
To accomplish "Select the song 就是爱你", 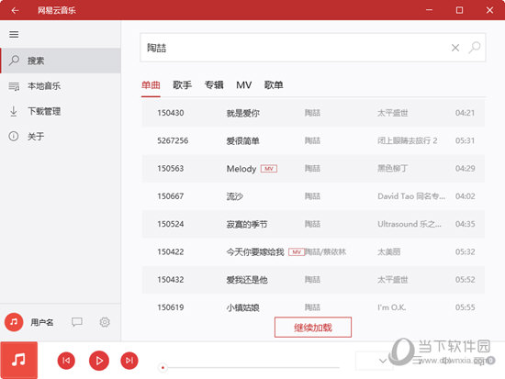I will 242,113.
